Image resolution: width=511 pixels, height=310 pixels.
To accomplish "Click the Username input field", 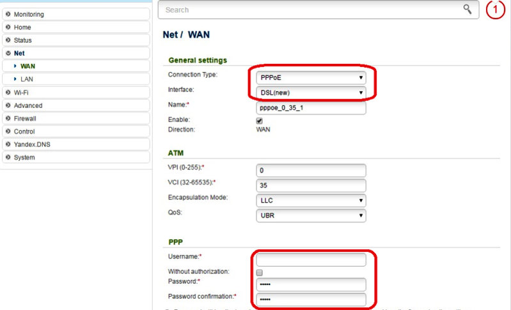I will tap(311, 260).
